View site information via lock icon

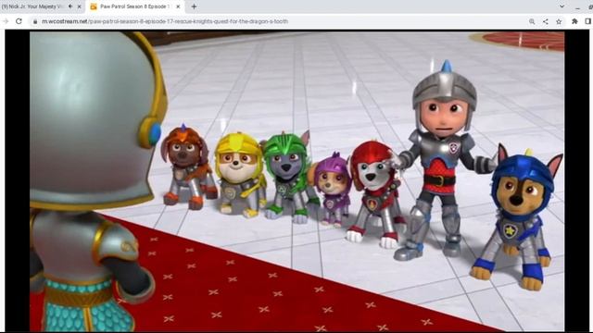[x=35, y=21]
